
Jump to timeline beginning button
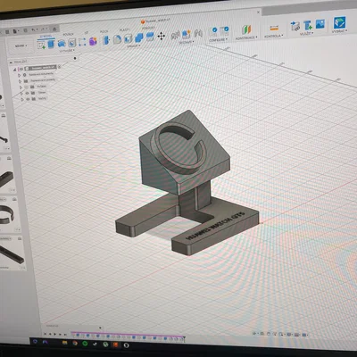[x=45, y=334]
